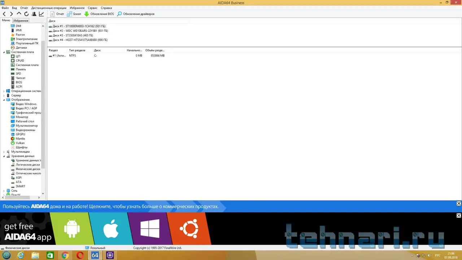Switch to the Меню tab

coord(6,21)
